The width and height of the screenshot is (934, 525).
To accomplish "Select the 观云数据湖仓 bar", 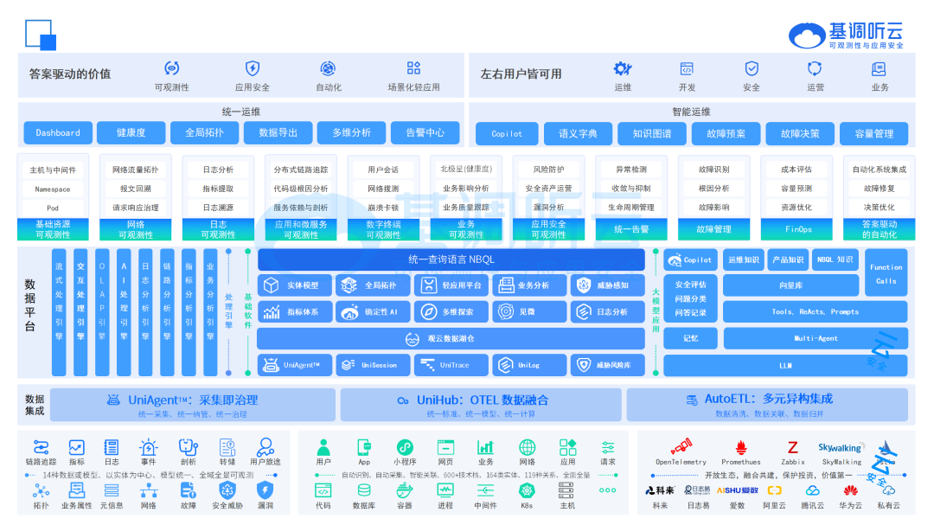I will coord(451,338).
